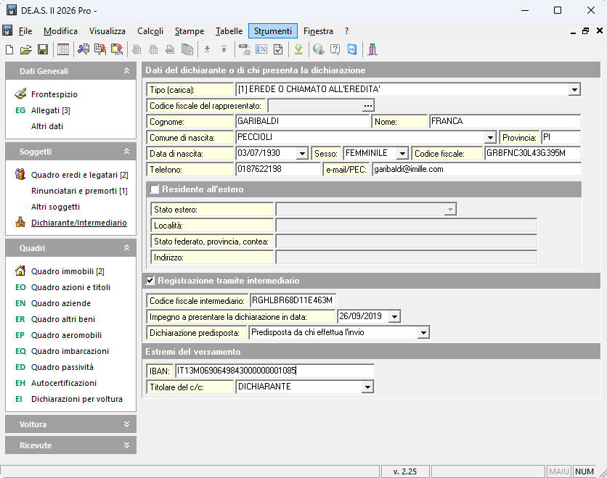Image resolution: width=607 pixels, height=478 pixels.
Task: Save using the floppy disk icon
Action: [43, 49]
